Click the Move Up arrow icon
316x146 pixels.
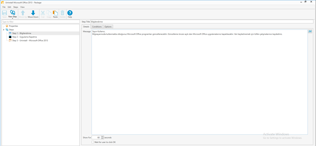point(23,13)
